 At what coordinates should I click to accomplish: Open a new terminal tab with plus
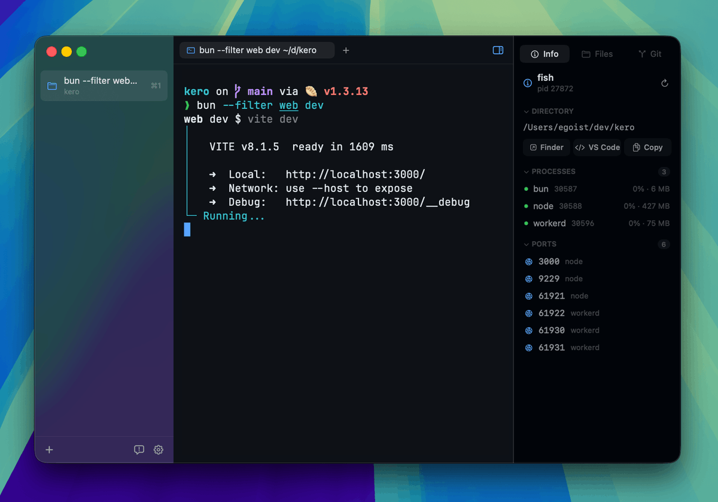(346, 50)
